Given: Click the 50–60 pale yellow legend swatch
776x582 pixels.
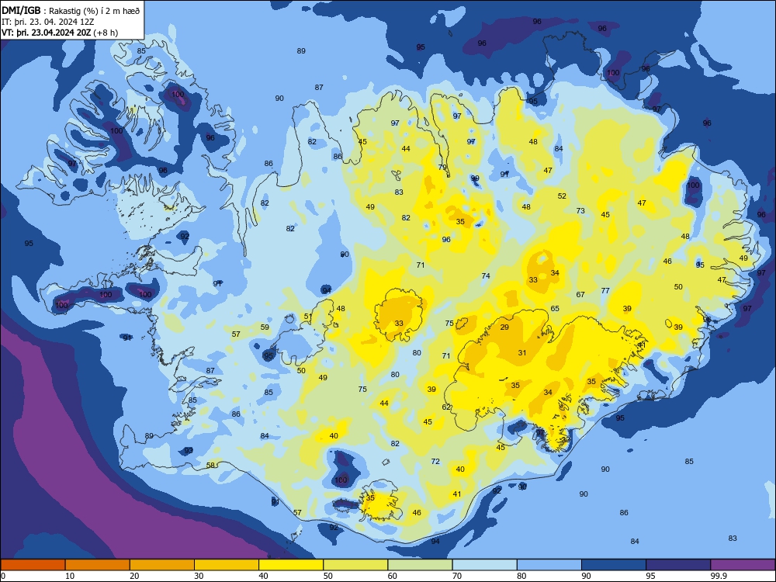Looking at the screenshot, I should 355,565.
